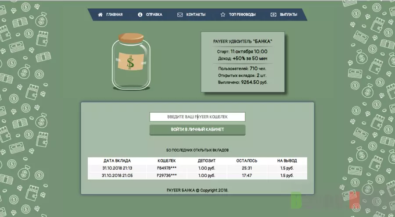Click deposit 1.00 руб. in P29736*** row

[207, 175]
